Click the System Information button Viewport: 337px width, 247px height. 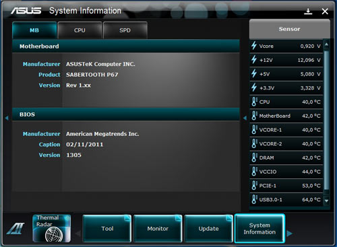pos(259,229)
